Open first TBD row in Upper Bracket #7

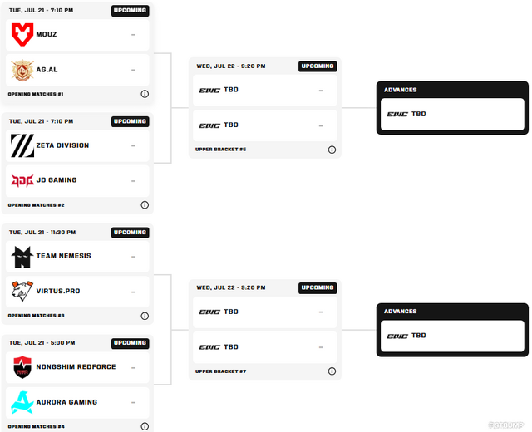264,312
